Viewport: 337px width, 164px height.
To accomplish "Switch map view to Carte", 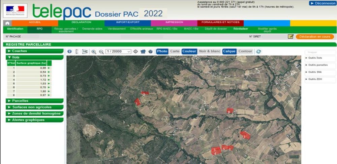I will [x=175, y=51].
